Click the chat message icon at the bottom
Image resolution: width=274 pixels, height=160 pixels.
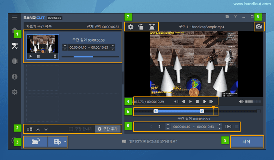pos(124,141)
